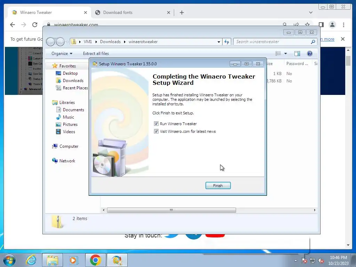The height and width of the screenshot is (267, 356).
Task: Select Computer in navigation pane
Action: pyautogui.click(x=69, y=146)
